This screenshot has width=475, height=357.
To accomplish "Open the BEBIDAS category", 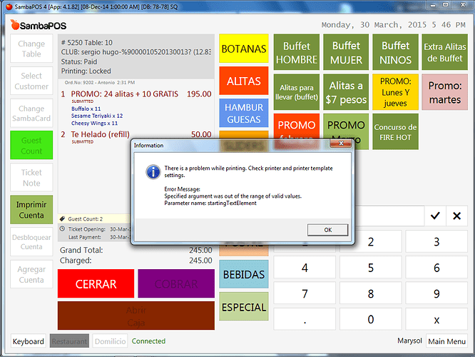I will click(x=244, y=274).
